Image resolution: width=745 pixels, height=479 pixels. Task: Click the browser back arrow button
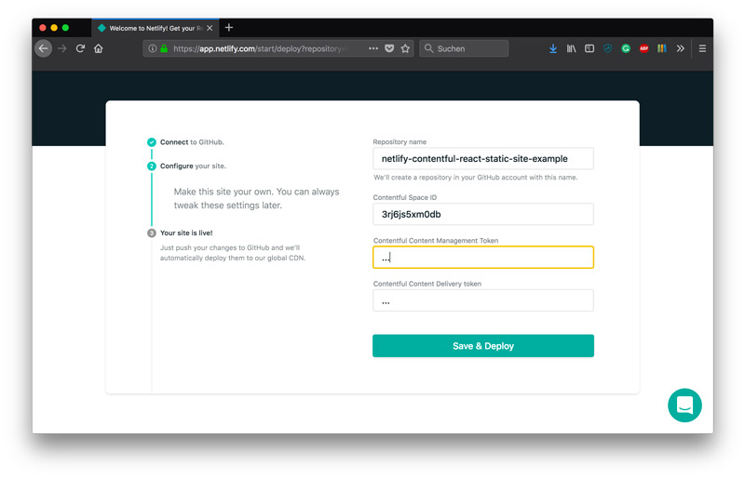[43, 48]
